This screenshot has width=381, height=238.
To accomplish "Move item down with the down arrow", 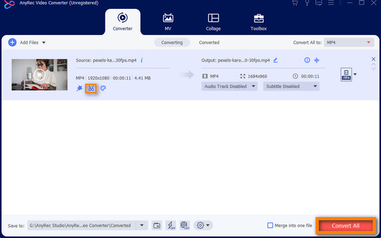I will click(x=373, y=69).
